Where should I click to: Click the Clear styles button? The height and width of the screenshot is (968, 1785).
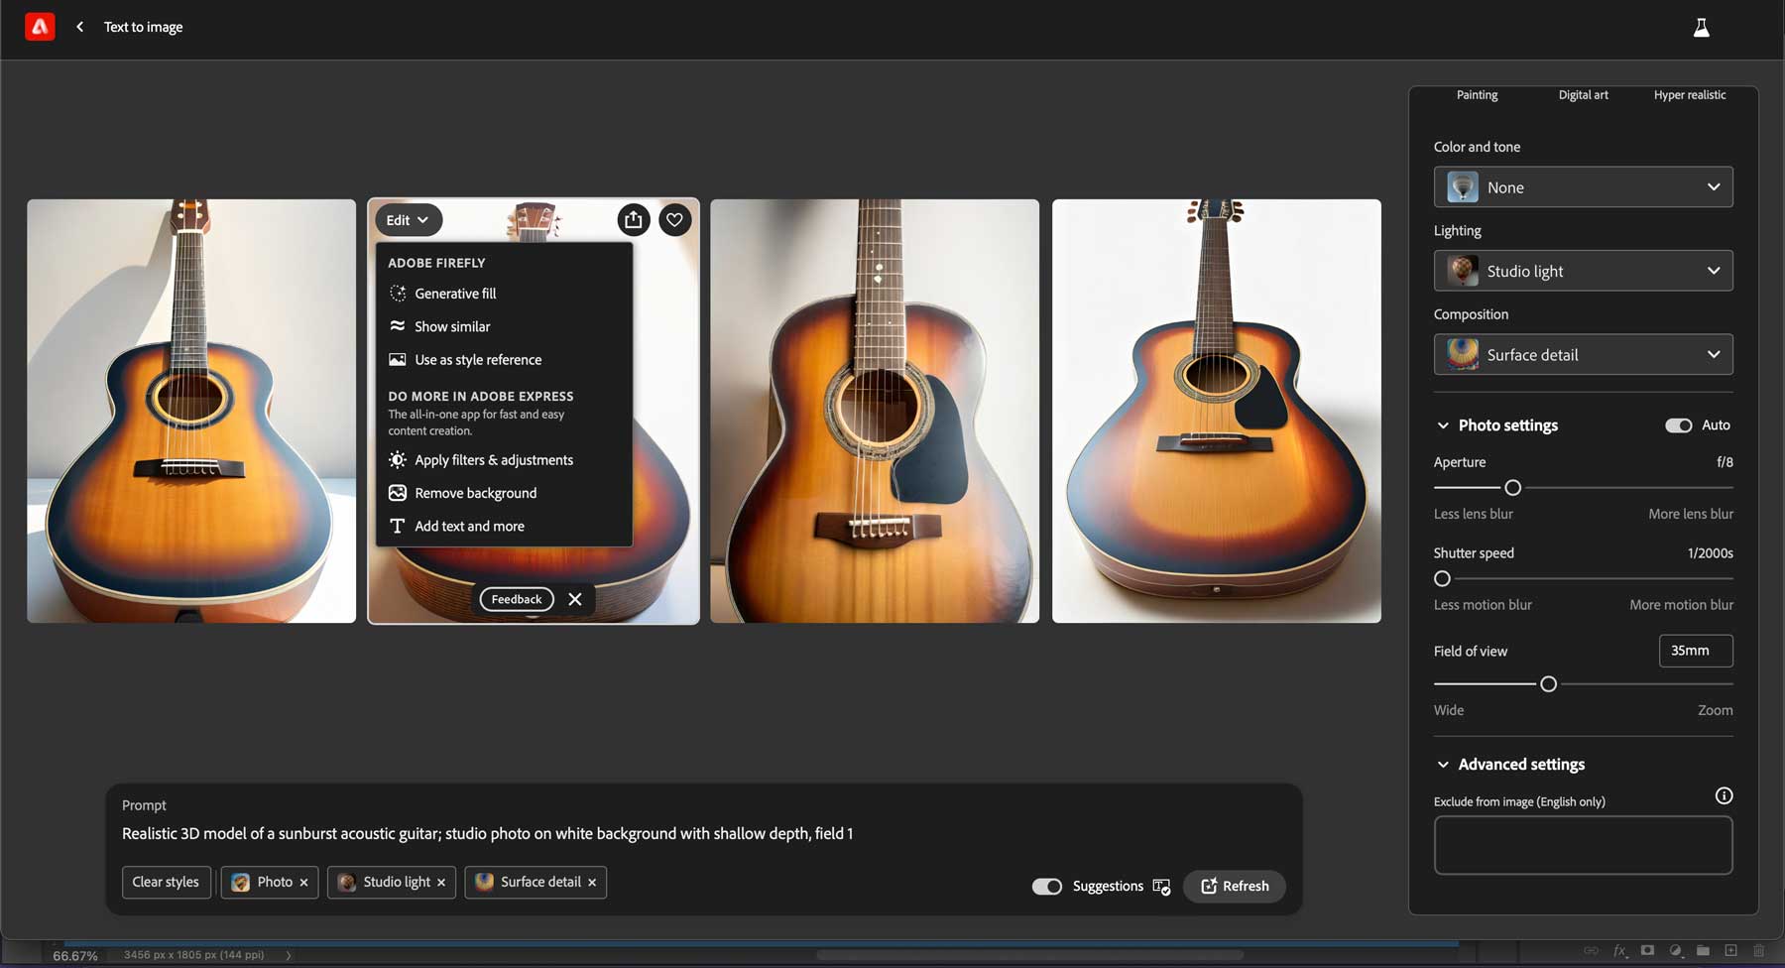pyautogui.click(x=166, y=882)
